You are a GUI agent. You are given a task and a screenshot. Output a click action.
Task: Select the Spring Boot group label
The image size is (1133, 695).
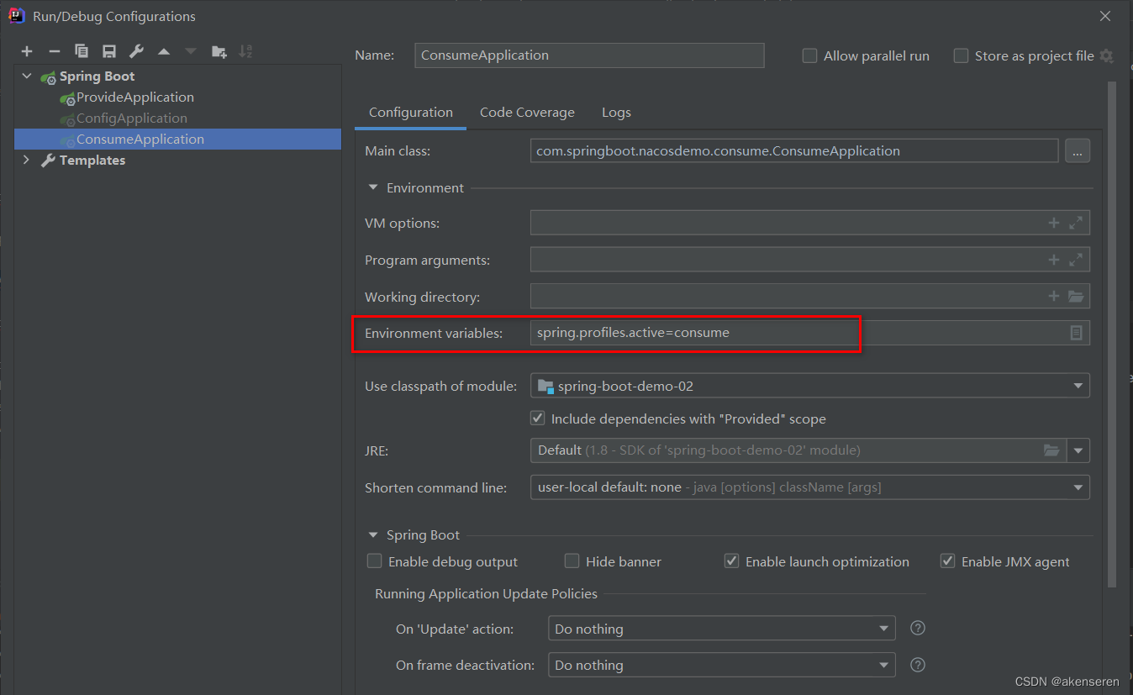tap(97, 76)
